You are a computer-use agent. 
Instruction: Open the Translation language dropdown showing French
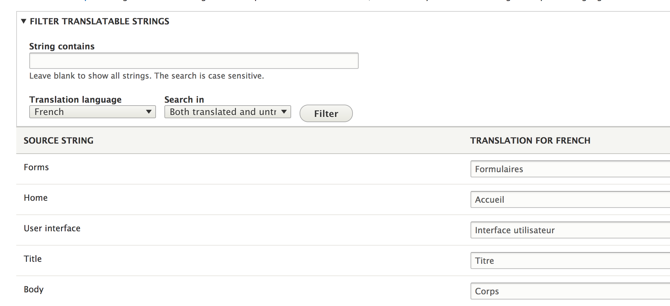click(x=92, y=112)
